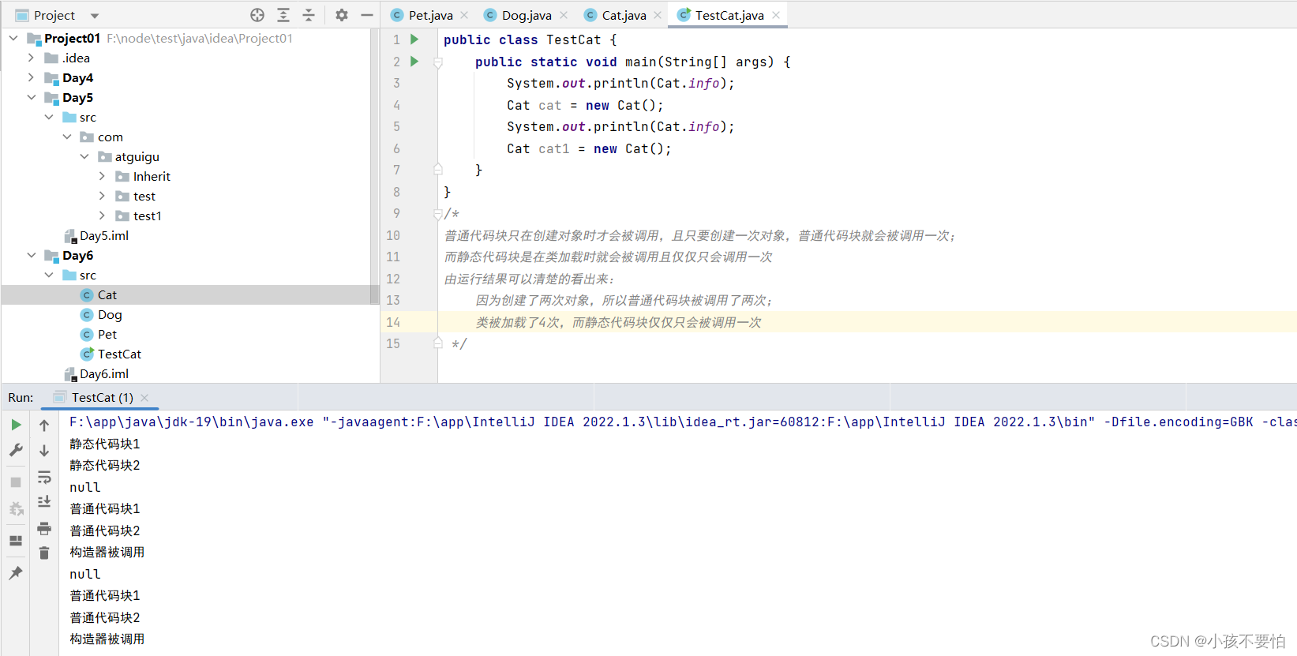Click the Select Opened File locate icon

pos(257,15)
